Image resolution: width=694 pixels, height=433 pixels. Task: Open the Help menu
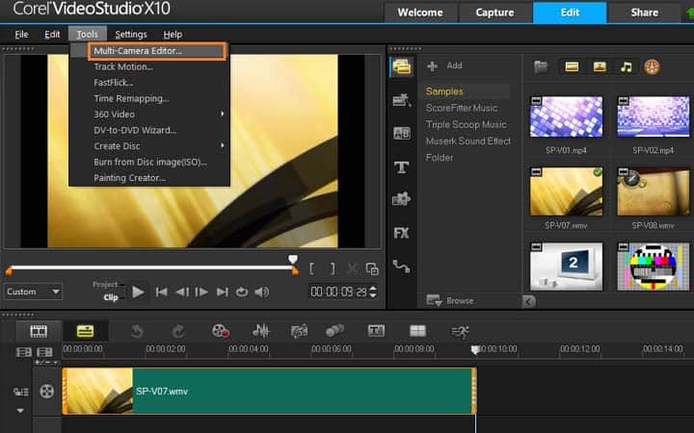173,35
